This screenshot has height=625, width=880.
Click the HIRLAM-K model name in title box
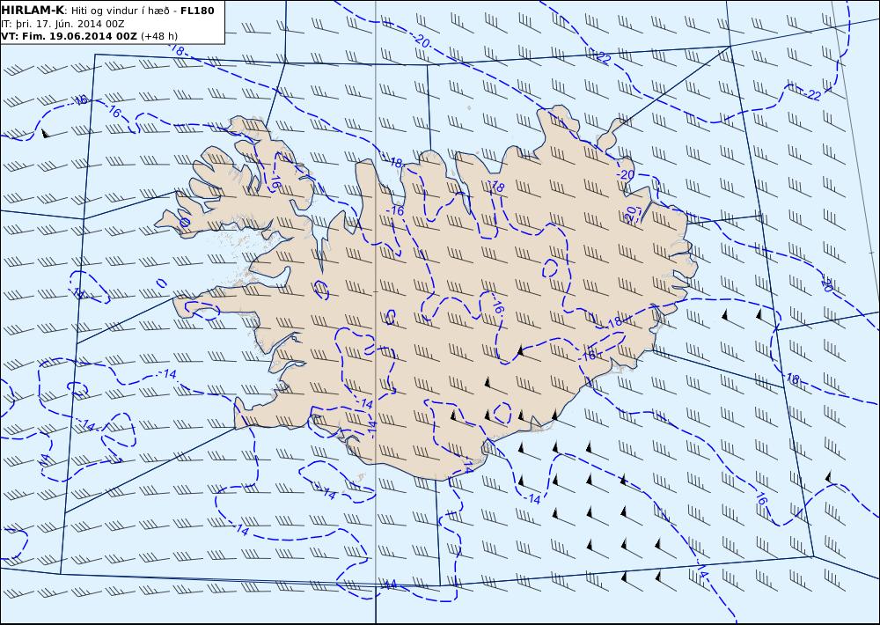point(33,11)
